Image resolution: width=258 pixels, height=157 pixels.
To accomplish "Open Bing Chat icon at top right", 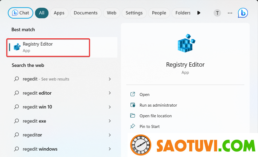I will coord(243,13).
